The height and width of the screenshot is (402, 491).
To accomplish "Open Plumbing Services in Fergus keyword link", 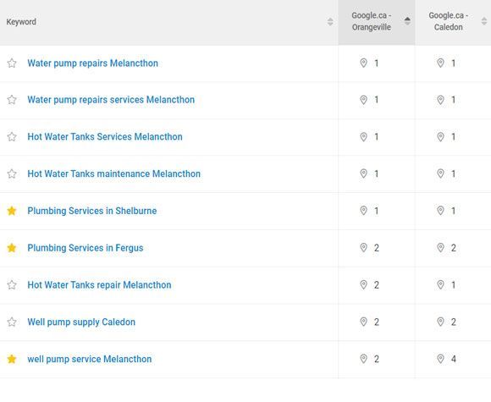I will pyautogui.click(x=86, y=248).
